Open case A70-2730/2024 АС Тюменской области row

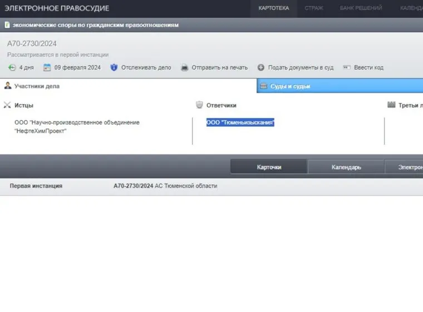[x=165, y=186]
